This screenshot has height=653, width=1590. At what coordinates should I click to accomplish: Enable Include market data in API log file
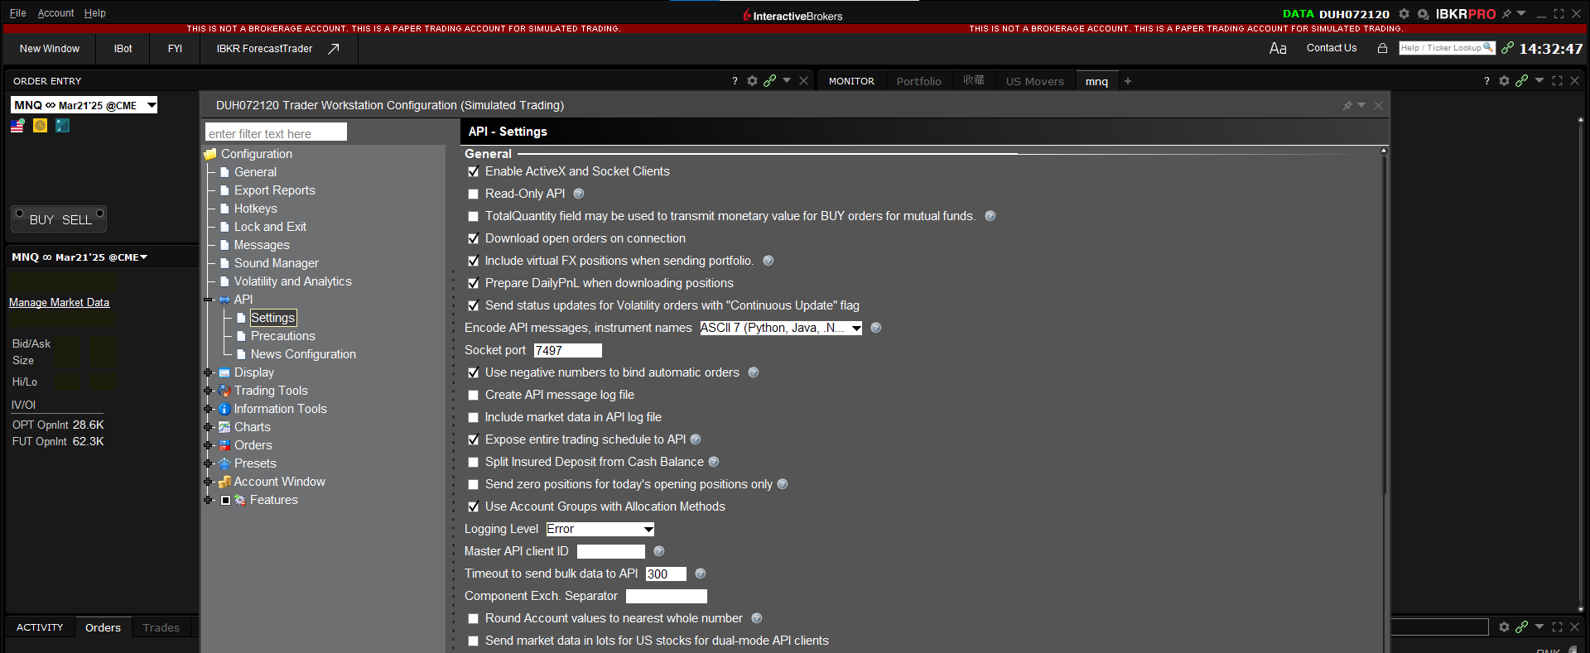point(474,418)
